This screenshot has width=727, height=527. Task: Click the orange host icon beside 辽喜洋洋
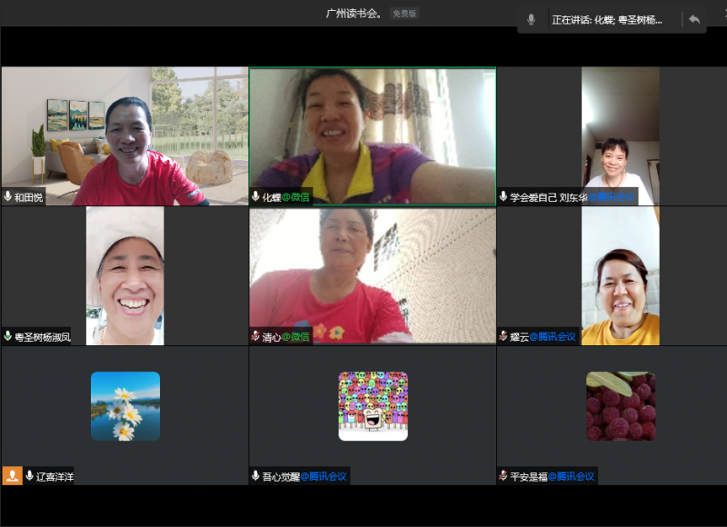click(12, 475)
